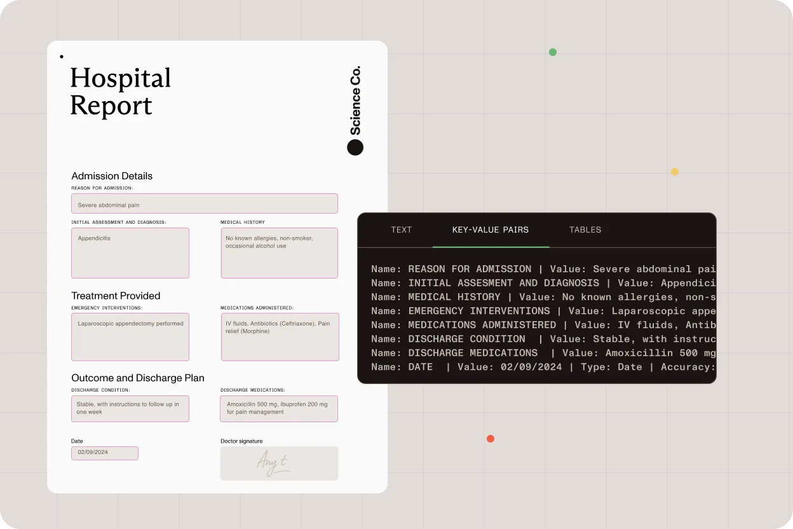
Task: Click the Date field showing 02/09/2024
Action: [x=105, y=453]
